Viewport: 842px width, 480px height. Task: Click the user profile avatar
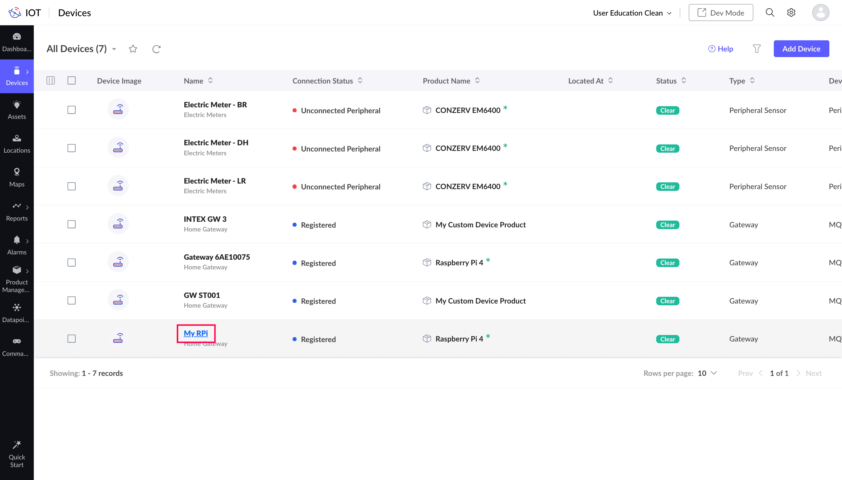820,13
